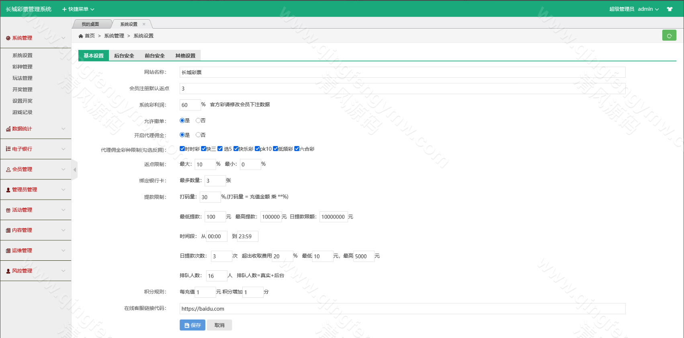Click the 网站名称 input field
The image size is (684, 338).
pyautogui.click(x=402, y=72)
